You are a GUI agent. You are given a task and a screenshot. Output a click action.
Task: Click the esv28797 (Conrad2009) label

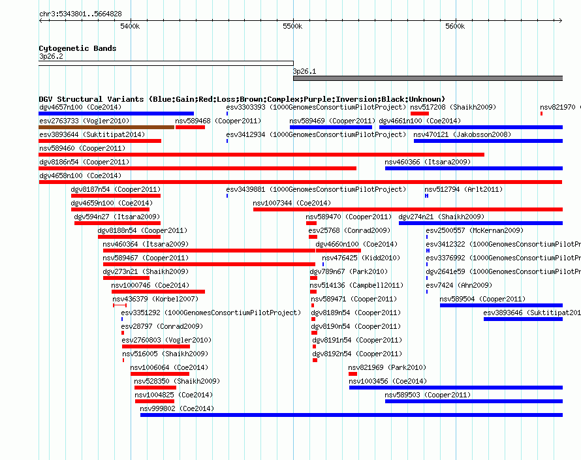click(x=162, y=327)
